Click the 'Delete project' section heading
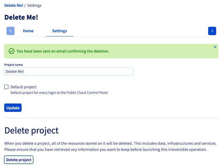 tap(31, 130)
